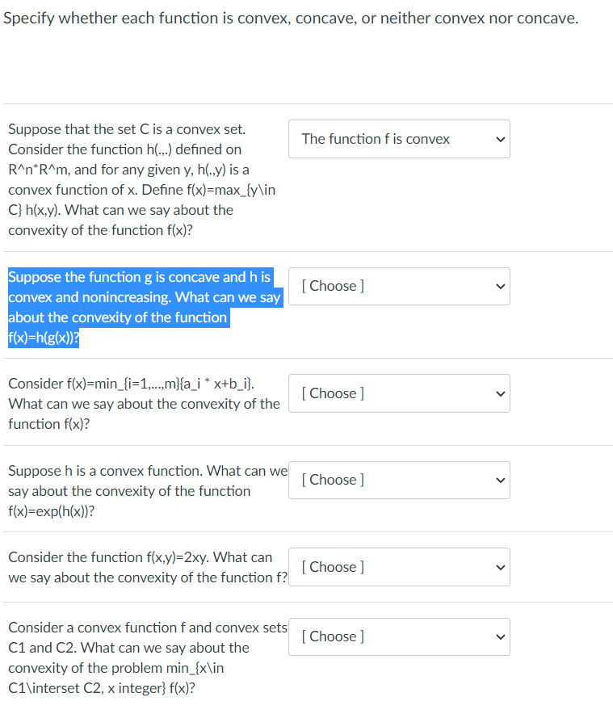This screenshot has width=613, height=714.
Task: Click the chevron on the first answer dropdown
Action: (x=499, y=139)
